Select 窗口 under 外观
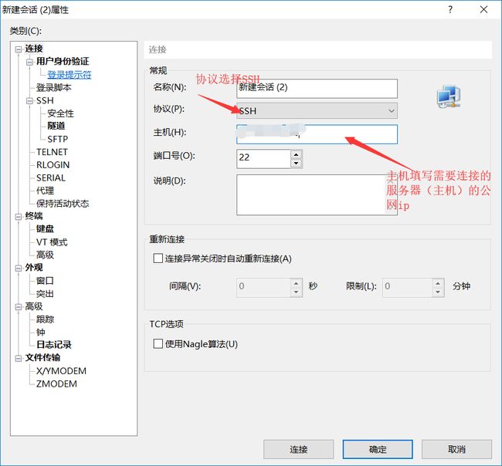The width and height of the screenshot is (502, 466). click(45, 281)
